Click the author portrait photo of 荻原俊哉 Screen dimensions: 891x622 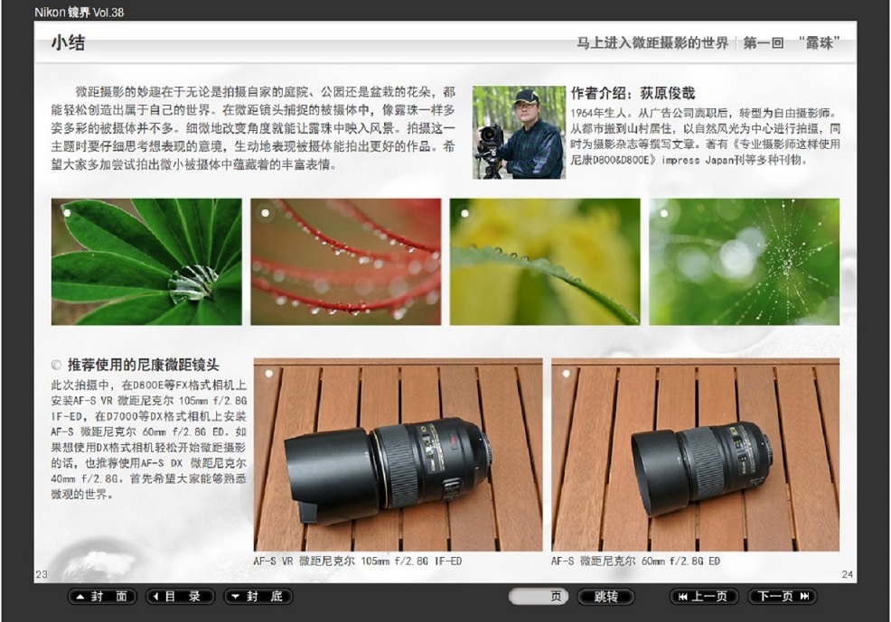519,132
